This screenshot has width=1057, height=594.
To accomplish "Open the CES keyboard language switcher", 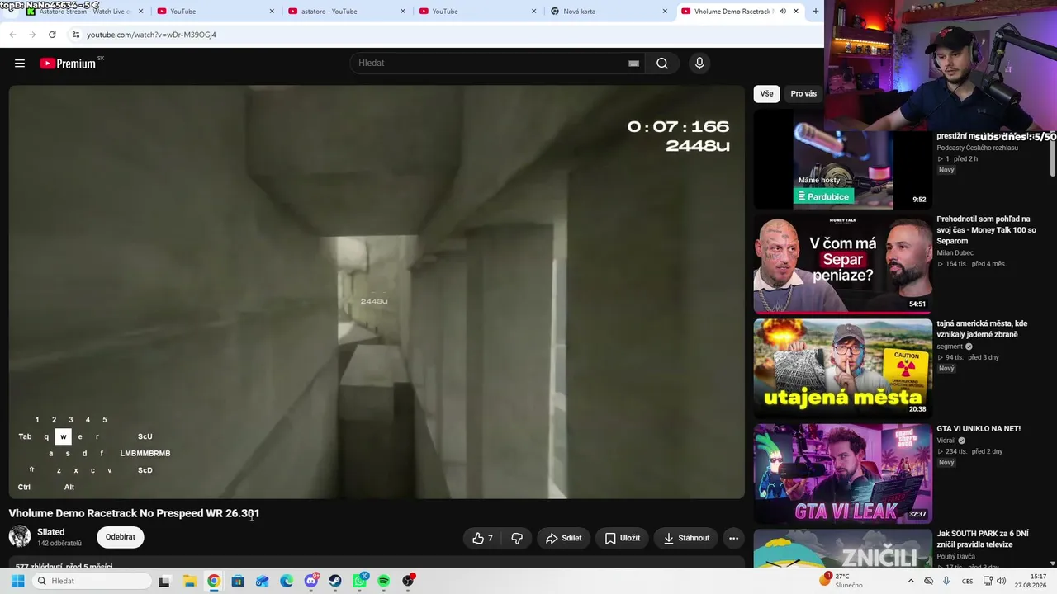I will click(967, 581).
